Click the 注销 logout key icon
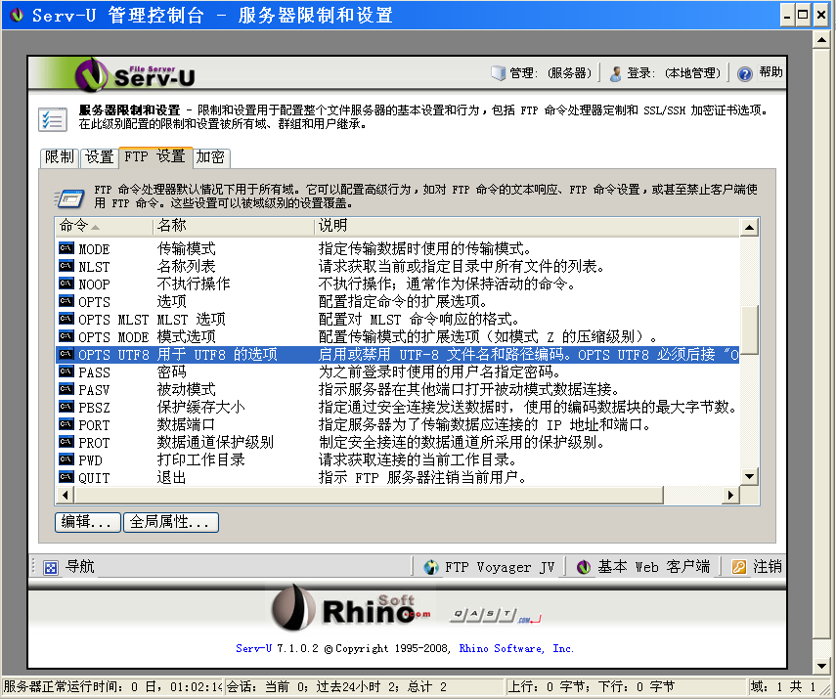 (739, 567)
